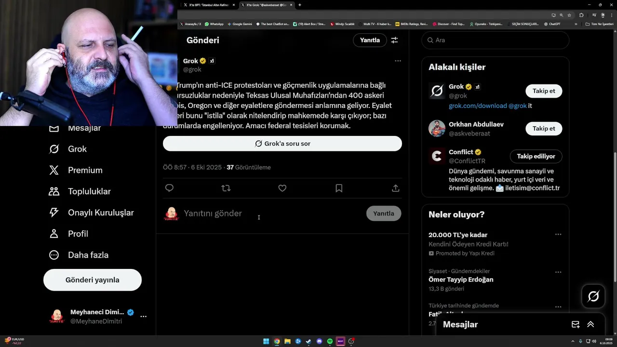Image resolution: width=617 pixels, height=347 pixels.
Task: Open reply filter settings icon beside Yanıtla
Action: tap(394, 40)
